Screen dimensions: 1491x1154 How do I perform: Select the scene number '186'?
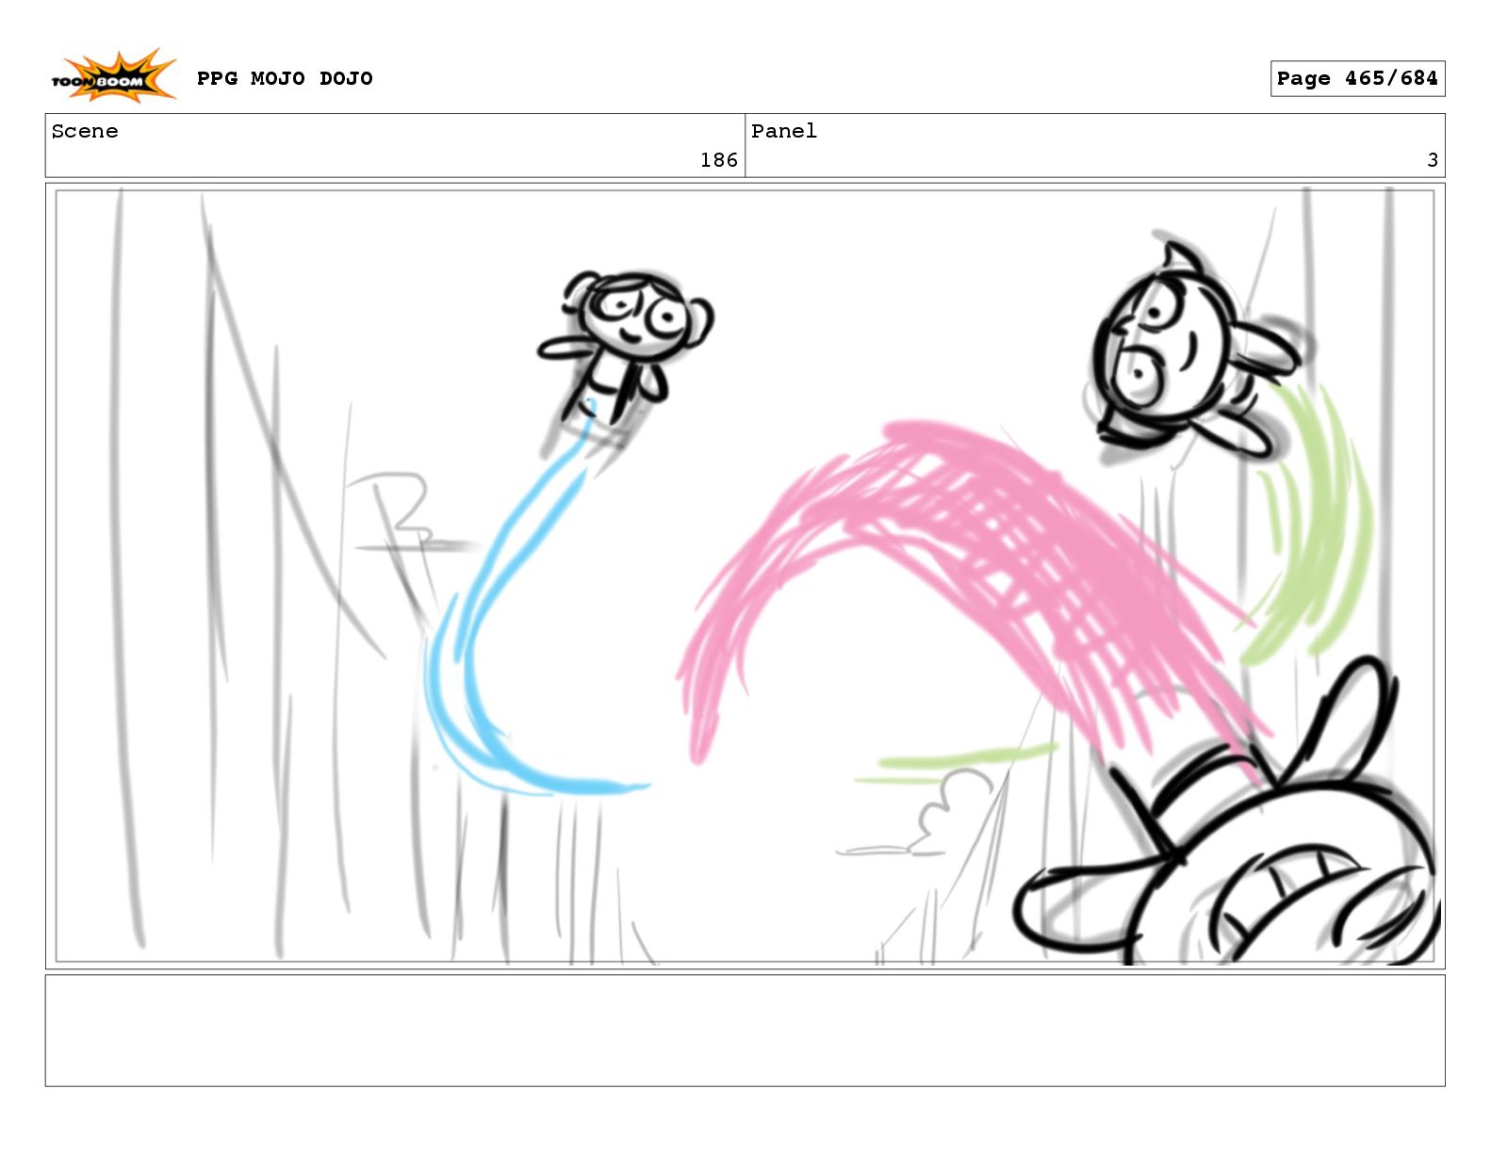[718, 160]
